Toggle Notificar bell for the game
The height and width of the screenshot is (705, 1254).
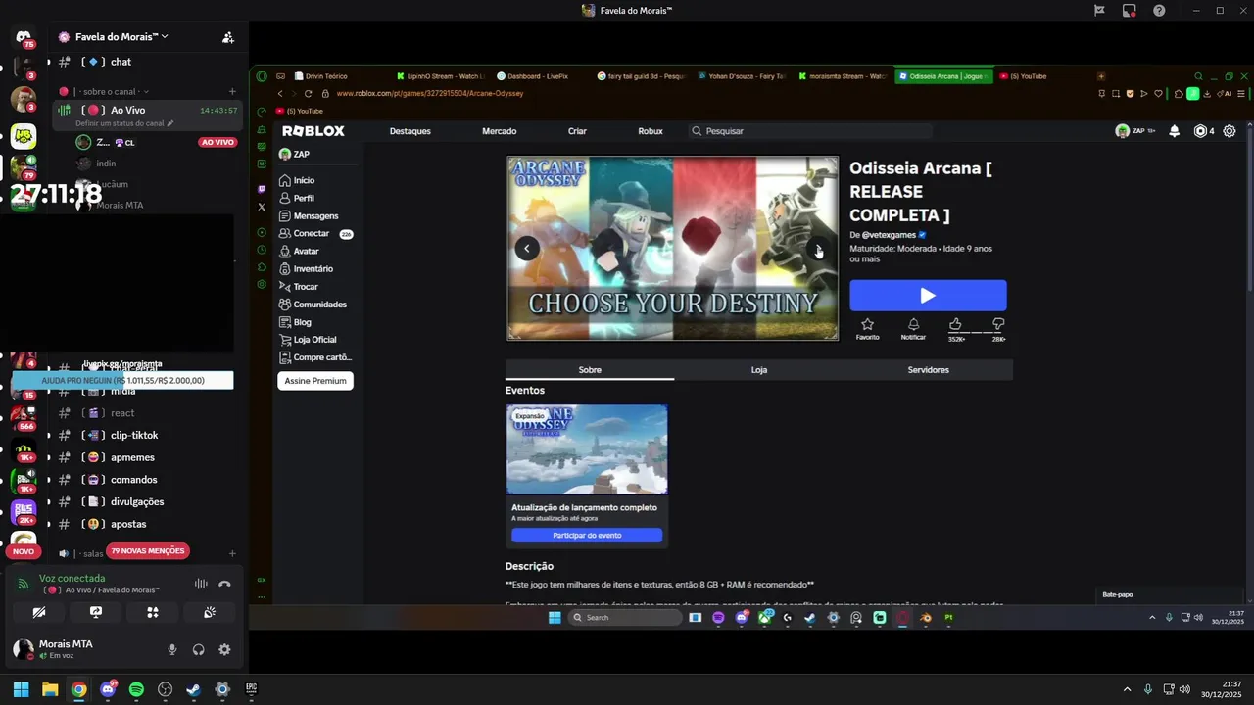tap(913, 328)
